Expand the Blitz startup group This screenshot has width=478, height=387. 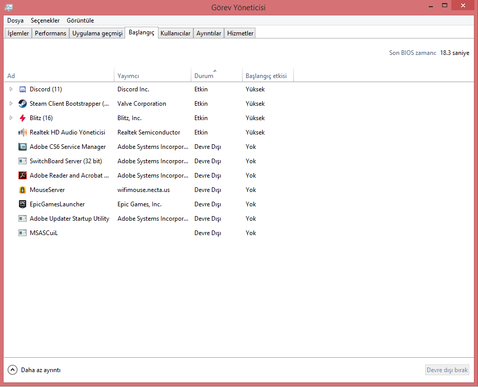tap(11, 118)
